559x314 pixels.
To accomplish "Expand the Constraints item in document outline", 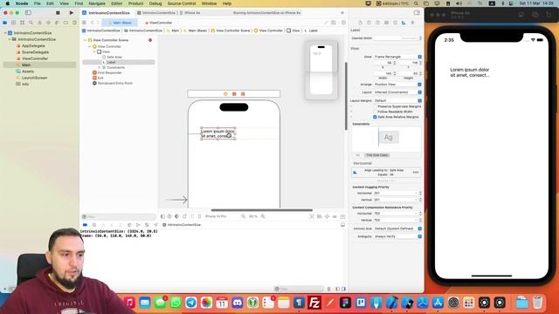I will pos(100,67).
